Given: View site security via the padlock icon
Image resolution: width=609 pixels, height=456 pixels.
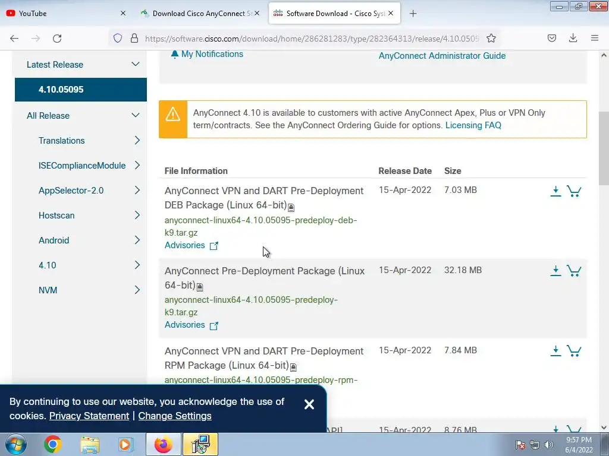Looking at the screenshot, I should (134, 39).
